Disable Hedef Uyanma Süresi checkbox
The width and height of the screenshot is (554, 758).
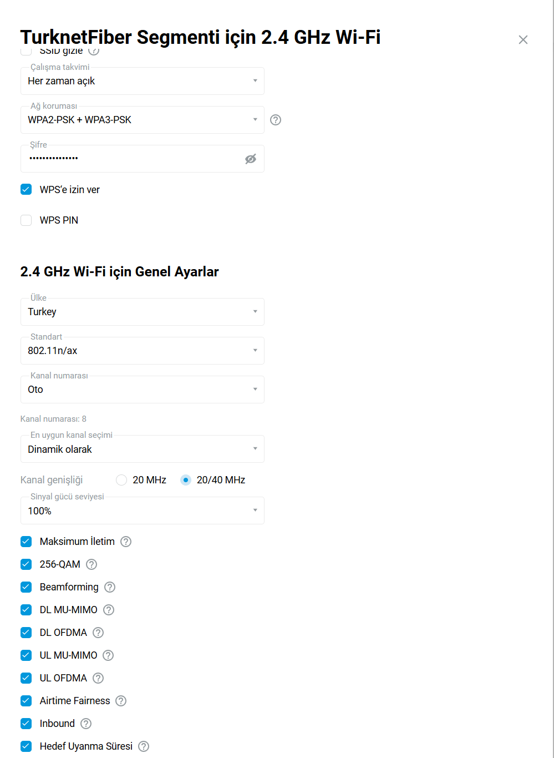click(26, 746)
